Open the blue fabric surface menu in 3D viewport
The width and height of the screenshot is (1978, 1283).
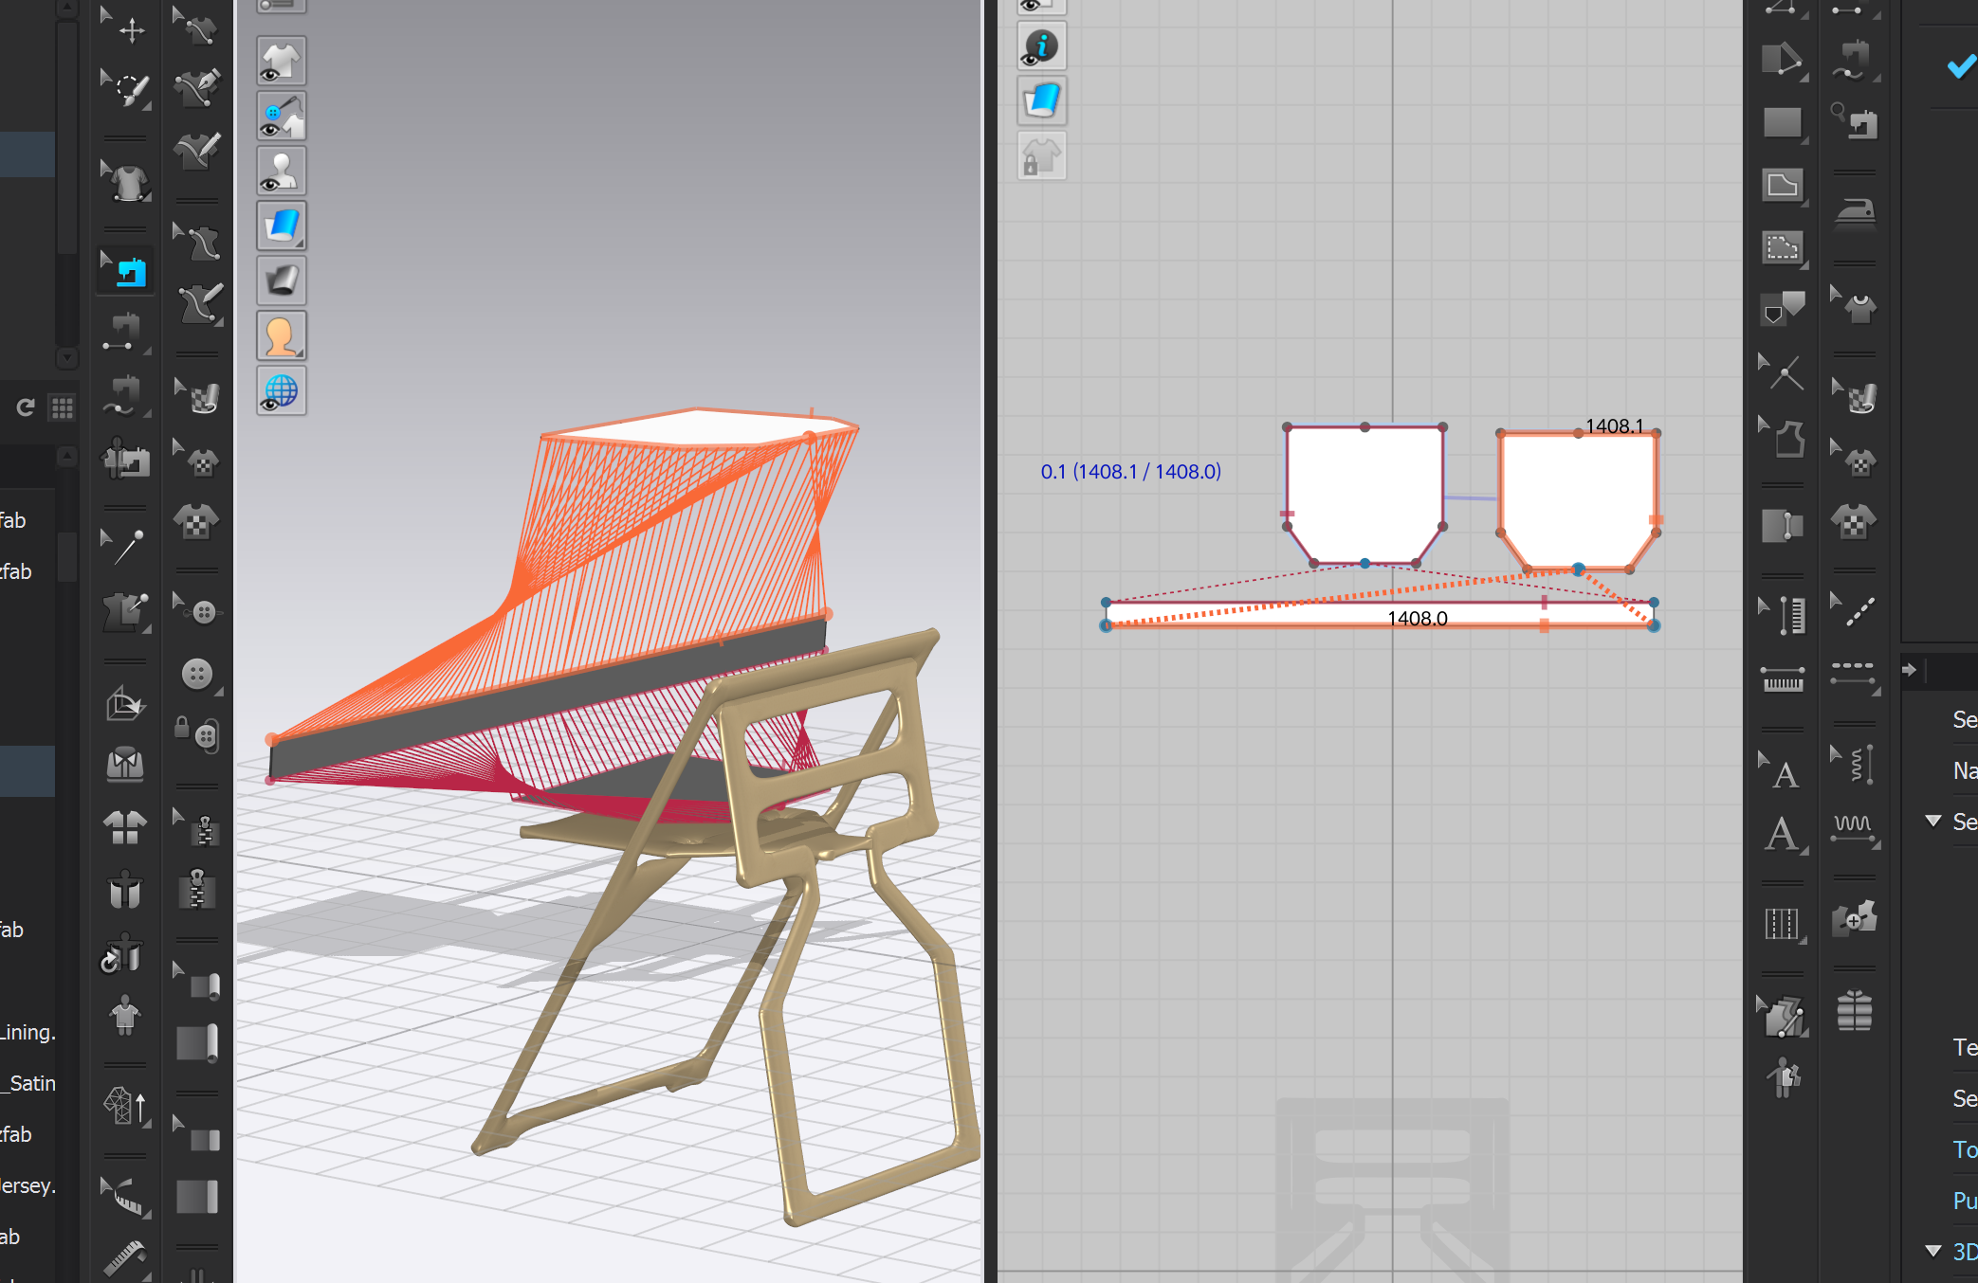282,226
